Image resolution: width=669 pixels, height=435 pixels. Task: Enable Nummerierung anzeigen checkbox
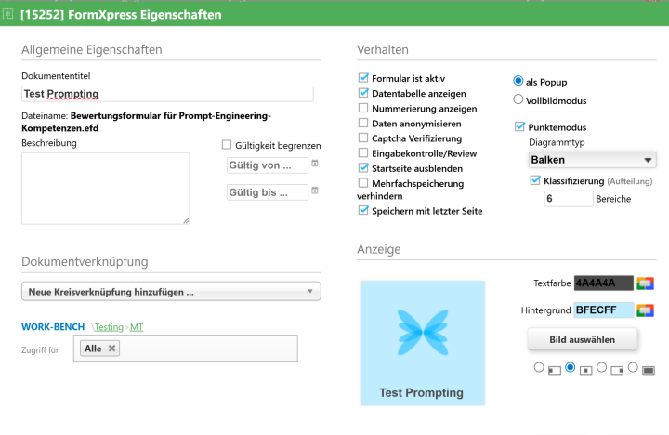point(363,108)
